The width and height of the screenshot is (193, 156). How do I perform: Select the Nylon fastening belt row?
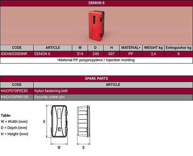tap(113, 91)
